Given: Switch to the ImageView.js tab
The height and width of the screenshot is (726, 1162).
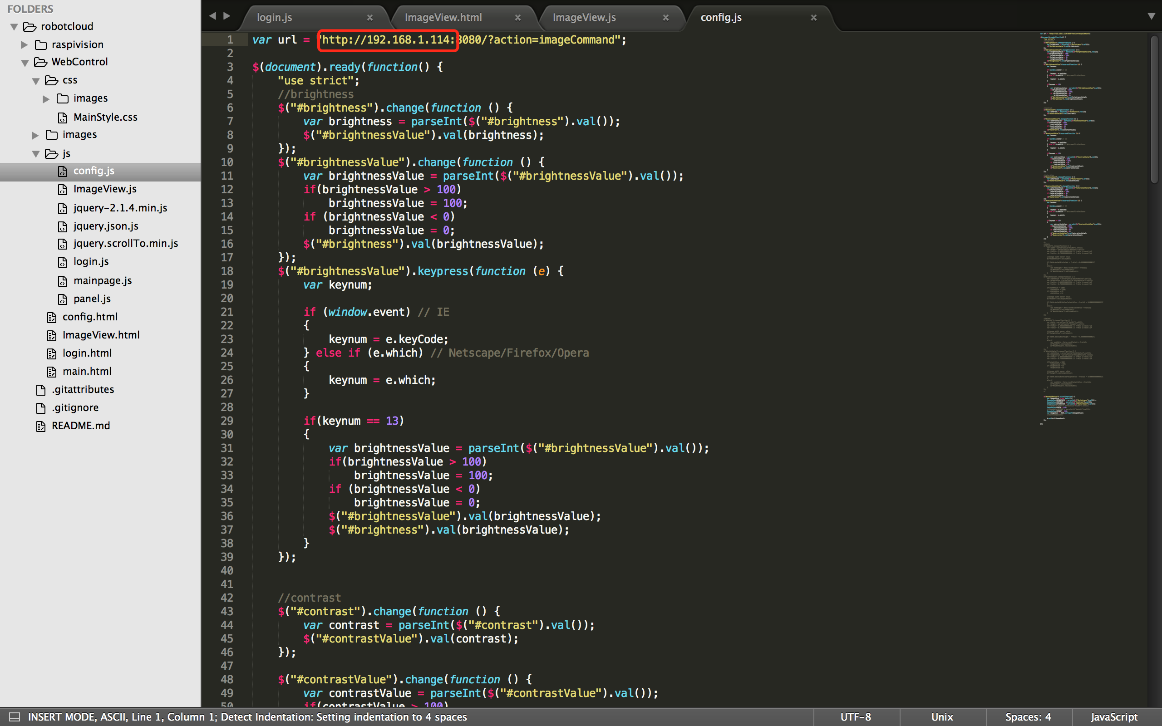Looking at the screenshot, I should coord(584,18).
